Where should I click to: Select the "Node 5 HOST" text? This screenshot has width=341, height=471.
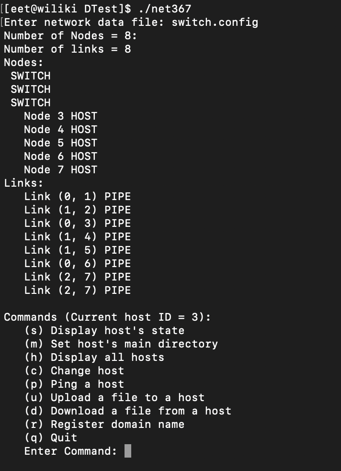coord(60,143)
